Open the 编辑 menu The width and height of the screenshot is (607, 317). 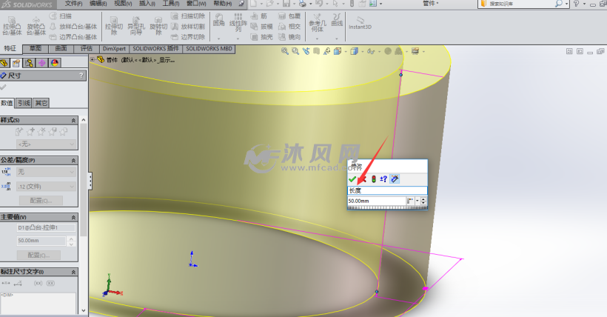[98, 4]
